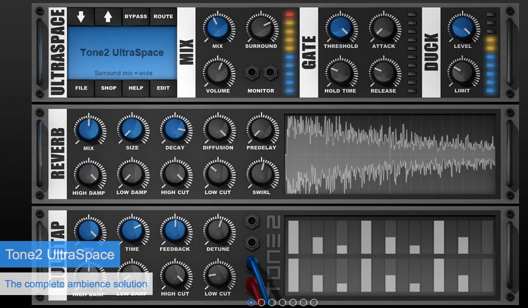This screenshot has width=528, height=308.
Task: Click the Gate section LED meter
Action: [x=412, y=52]
